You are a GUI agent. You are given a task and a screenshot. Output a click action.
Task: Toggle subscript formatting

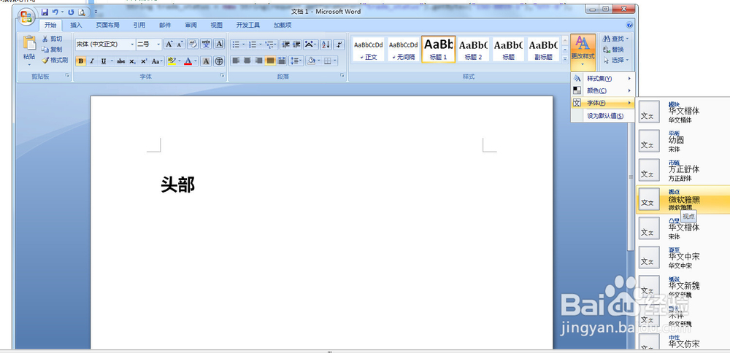132,61
